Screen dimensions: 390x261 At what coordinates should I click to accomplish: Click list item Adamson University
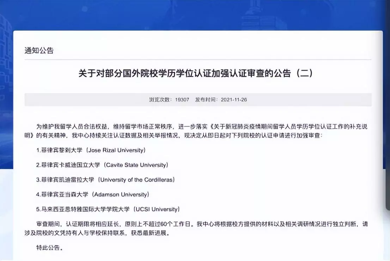pyautogui.click(x=92, y=194)
